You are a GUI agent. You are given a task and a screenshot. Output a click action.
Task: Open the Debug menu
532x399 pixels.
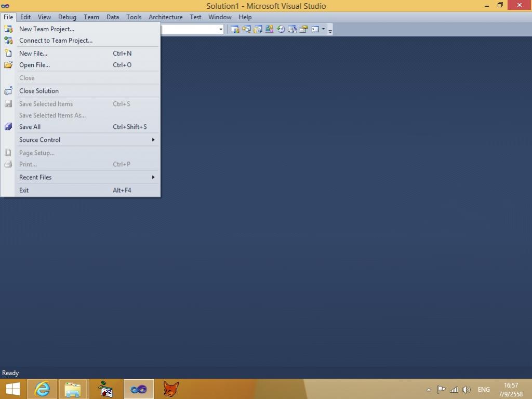click(x=67, y=17)
